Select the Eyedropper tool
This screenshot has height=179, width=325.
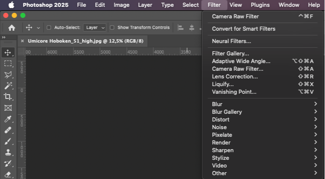pos(8,119)
